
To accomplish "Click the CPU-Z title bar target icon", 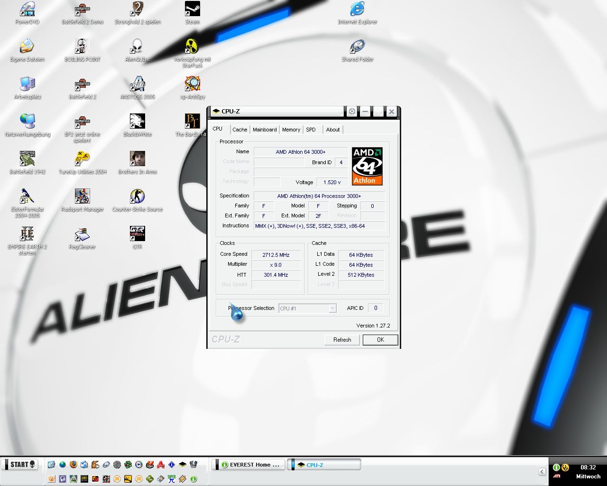I will (x=352, y=112).
